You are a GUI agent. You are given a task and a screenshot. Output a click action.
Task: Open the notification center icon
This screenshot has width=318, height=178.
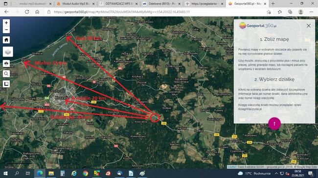[x=311, y=173]
